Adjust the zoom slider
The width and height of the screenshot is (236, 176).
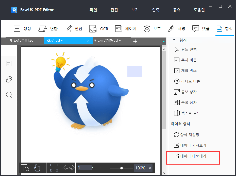click(122, 168)
